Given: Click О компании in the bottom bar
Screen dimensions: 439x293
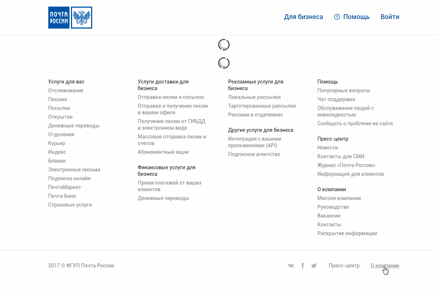Looking at the screenshot, I should point(385,266).
